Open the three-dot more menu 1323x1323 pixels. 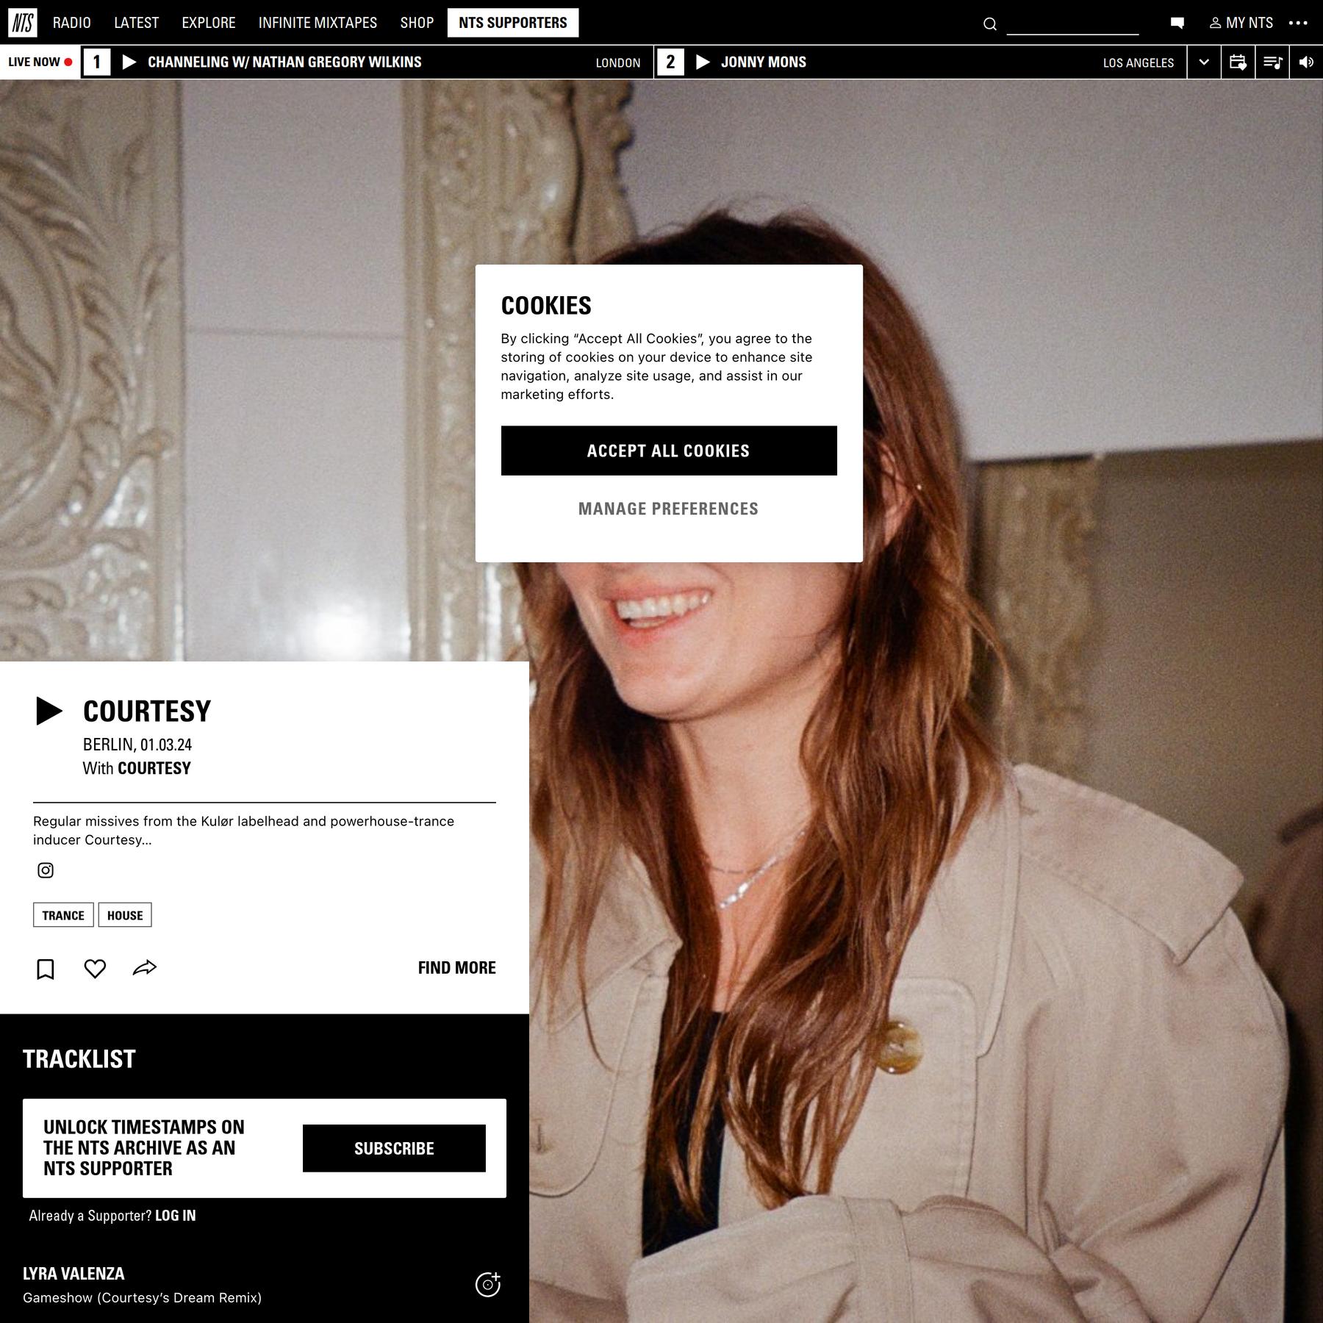pyautogui.click(x=1298, y=23)
